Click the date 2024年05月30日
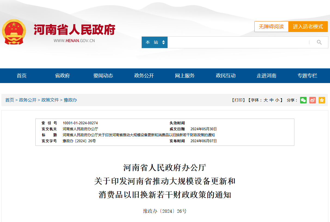 203,129
